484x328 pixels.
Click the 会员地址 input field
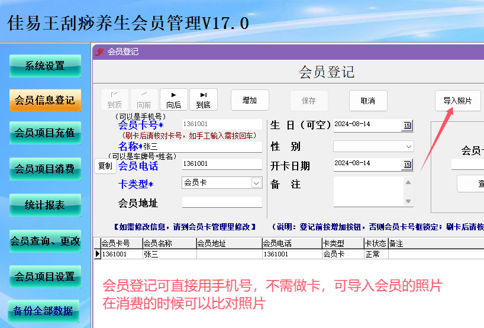pyautogui.click(x=222, y=202)
